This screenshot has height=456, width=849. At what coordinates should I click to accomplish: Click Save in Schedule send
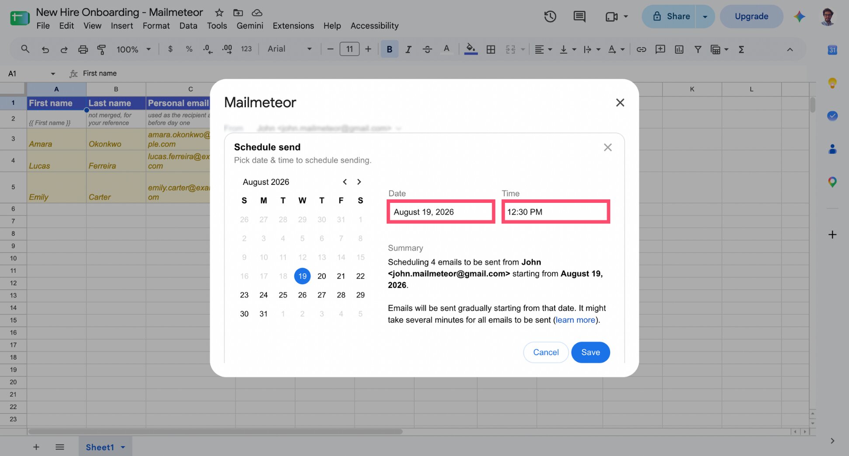click(590, 352)
